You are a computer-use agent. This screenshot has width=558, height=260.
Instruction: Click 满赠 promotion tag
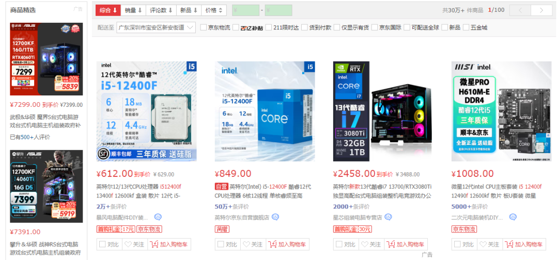tap(222, 229)
